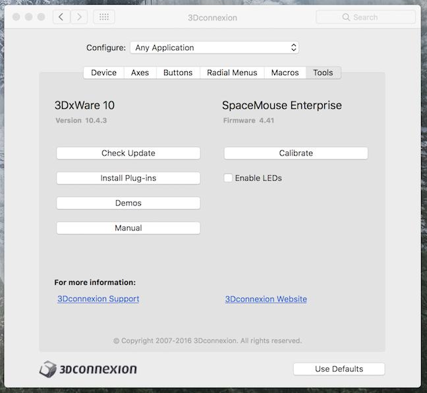Screen dimensions: 427x393
Task: Click the 3DxWare 10 heading
Action: (85, 106)
